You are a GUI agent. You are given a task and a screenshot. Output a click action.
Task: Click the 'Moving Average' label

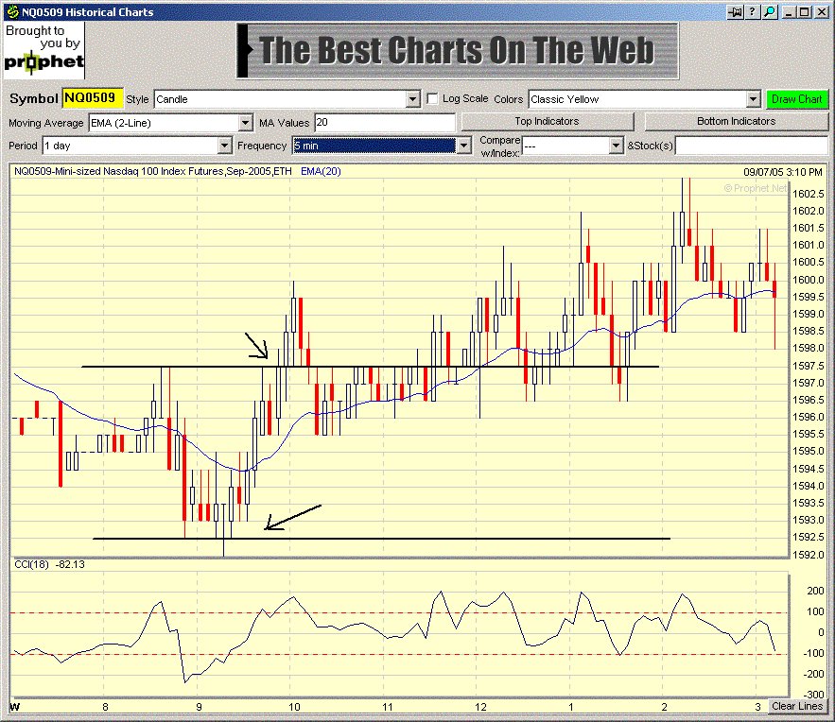click(45, 123)
